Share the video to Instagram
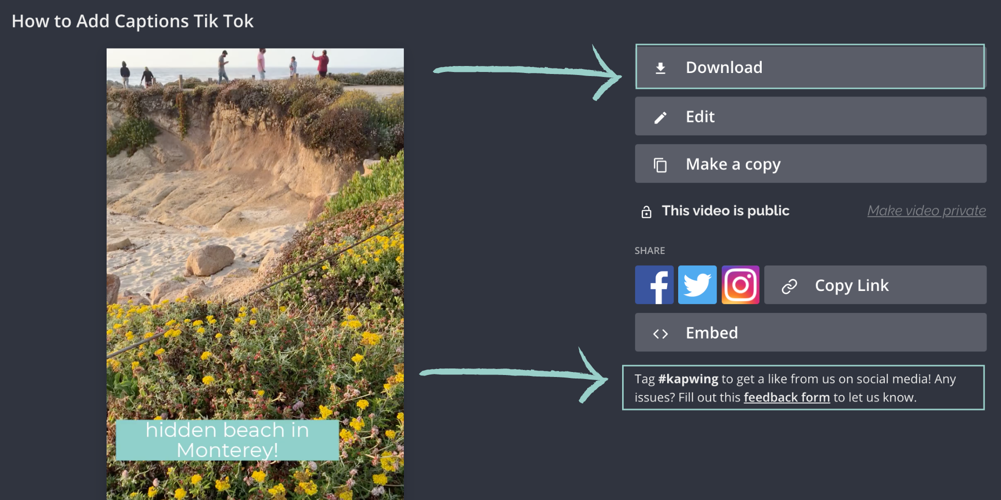 (740, 285)
